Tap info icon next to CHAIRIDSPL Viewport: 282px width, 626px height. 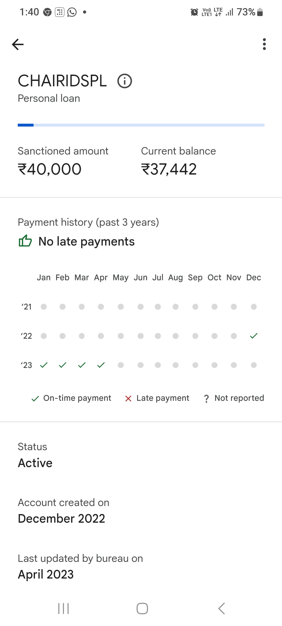tap(125, 81)
